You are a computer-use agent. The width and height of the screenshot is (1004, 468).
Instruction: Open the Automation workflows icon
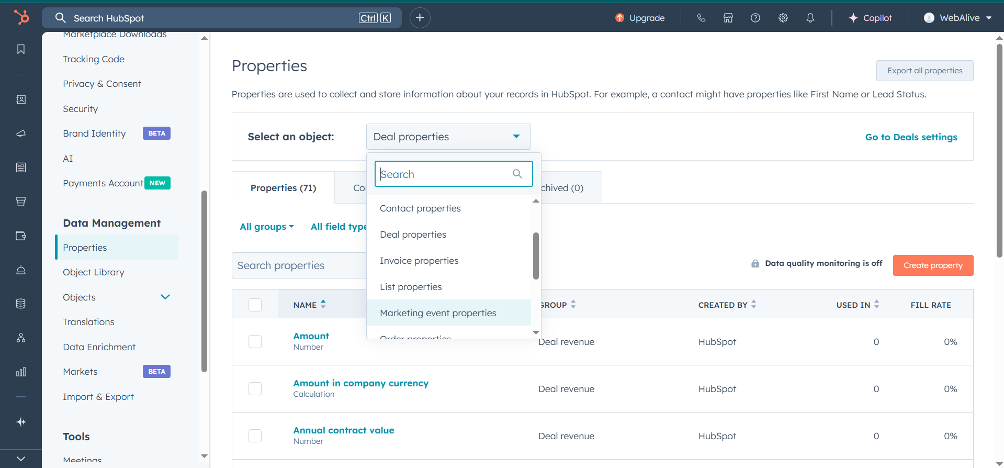click(x=21, y=338)
